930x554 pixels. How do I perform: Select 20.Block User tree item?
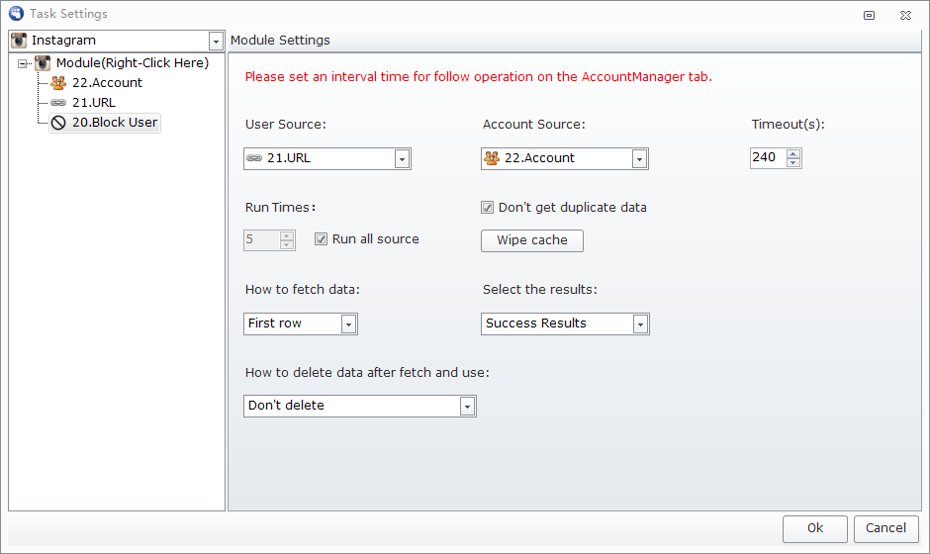coord(105,123)
